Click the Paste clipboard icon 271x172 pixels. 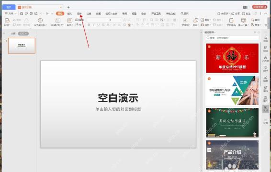pos(7,21)
